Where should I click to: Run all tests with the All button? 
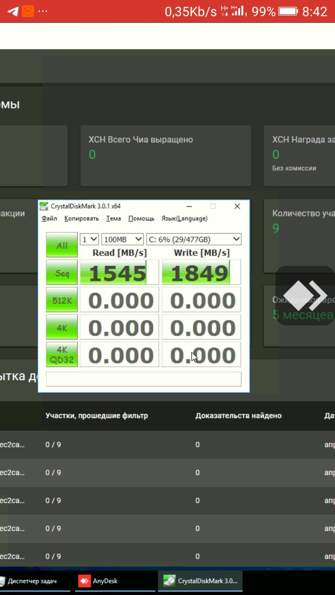pyautogui.click(x=62, y=245)
